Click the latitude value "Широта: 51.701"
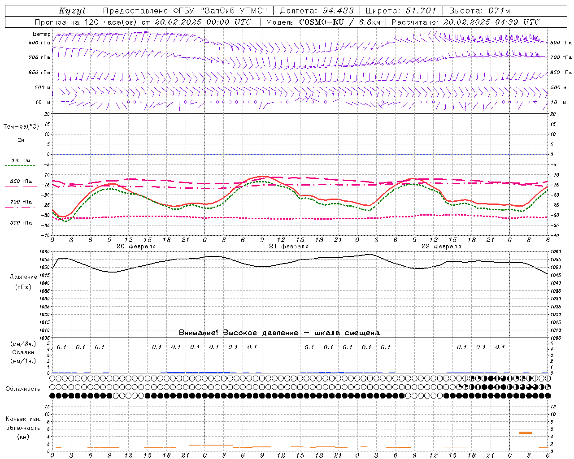This screenshot has height=459, width=574. 401,11
